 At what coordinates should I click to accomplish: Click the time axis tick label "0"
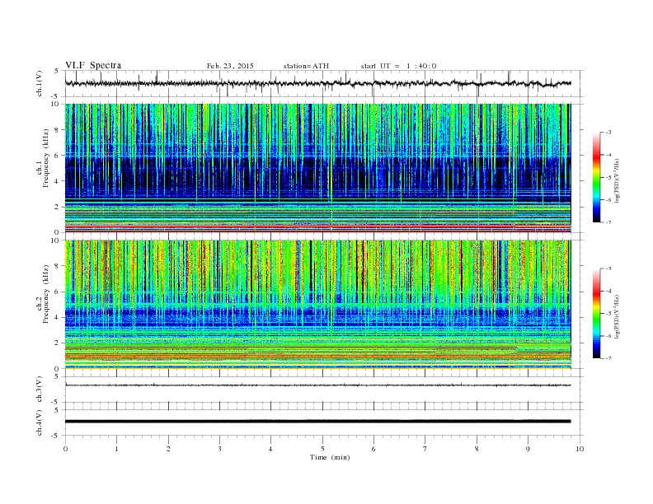(65, 449)
